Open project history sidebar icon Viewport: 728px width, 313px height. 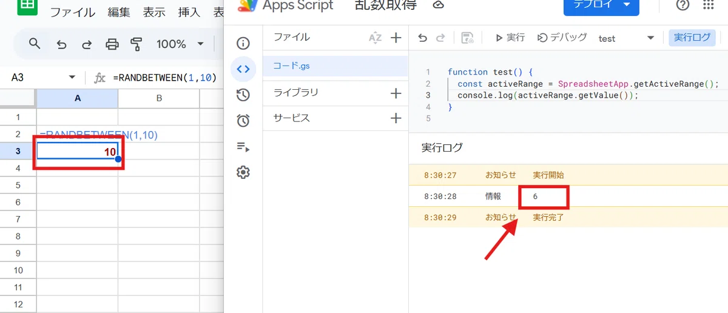(243, 95)
